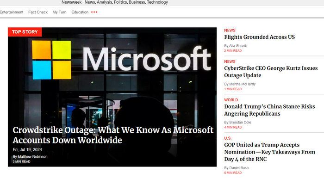Screen dimensions: 324x185
Task: View author Alia Shoaib's page
Action: [x=238, y=46]
